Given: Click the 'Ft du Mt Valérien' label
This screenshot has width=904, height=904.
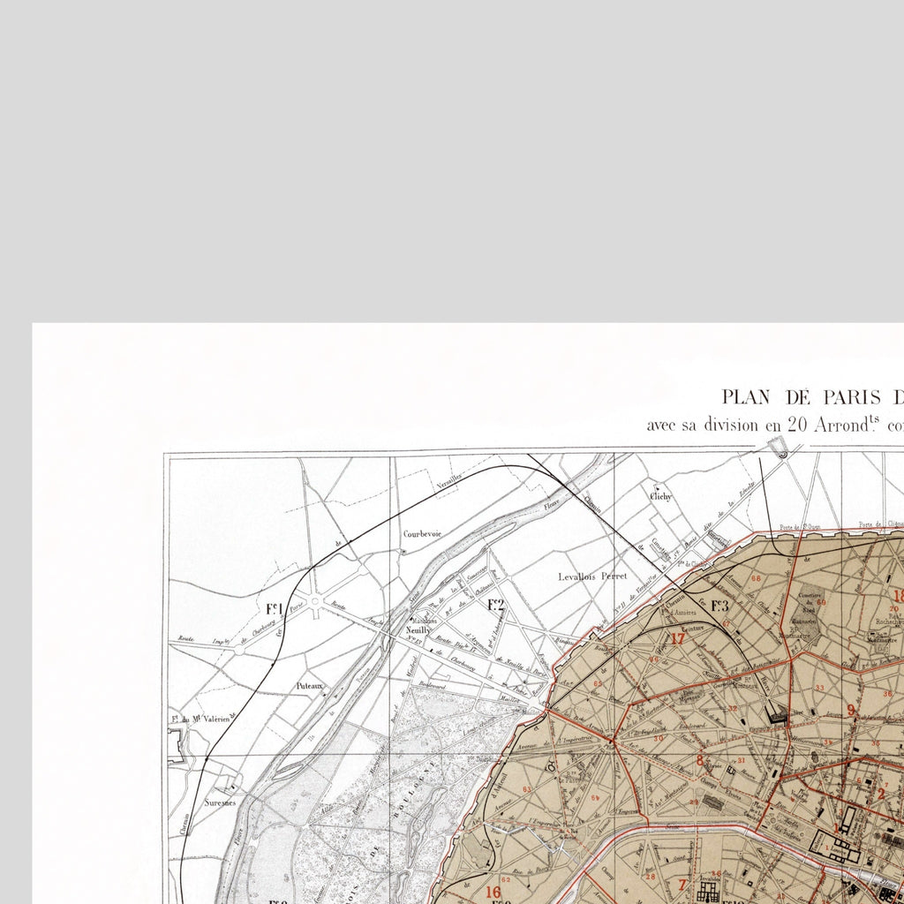Looking at the screenshot, I should click(200, 719).
